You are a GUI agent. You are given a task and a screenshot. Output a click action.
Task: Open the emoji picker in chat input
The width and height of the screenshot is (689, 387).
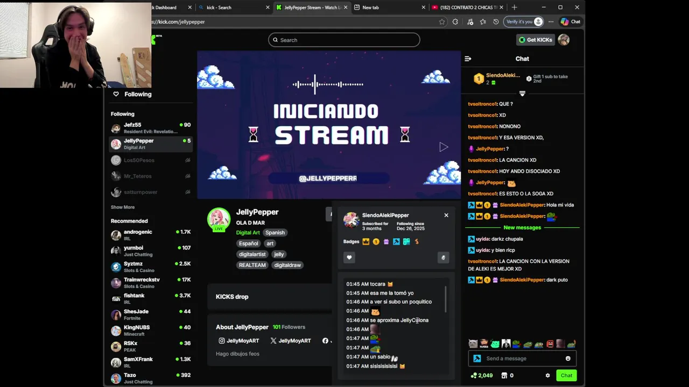pos(568,359)
